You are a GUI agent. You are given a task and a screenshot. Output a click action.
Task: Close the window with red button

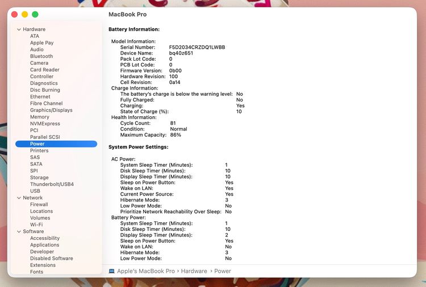[x=14, y=14]
